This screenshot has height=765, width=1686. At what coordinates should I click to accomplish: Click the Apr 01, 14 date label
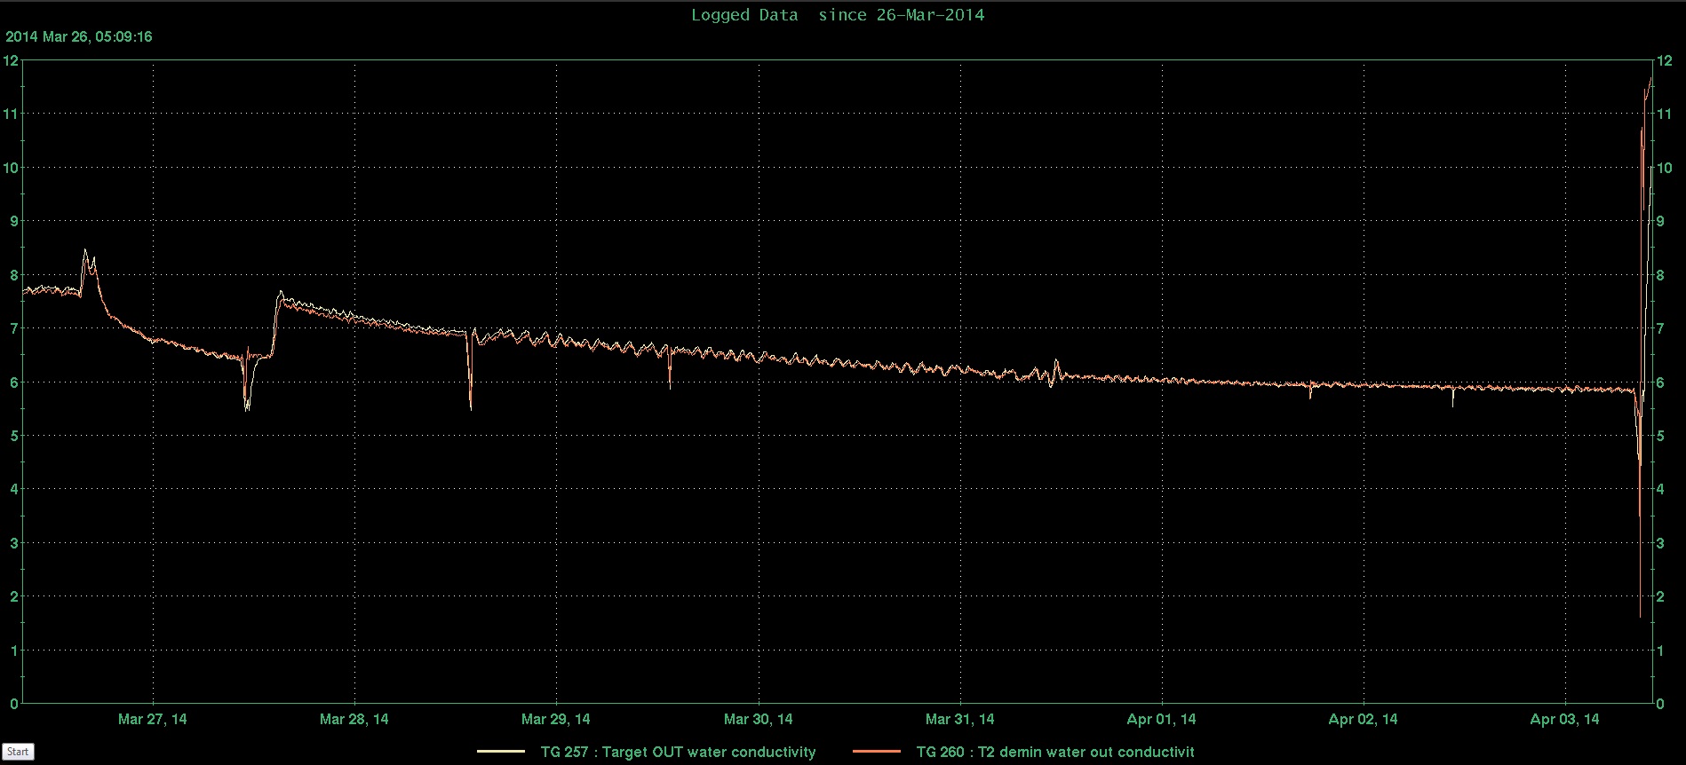point(1162,719)
